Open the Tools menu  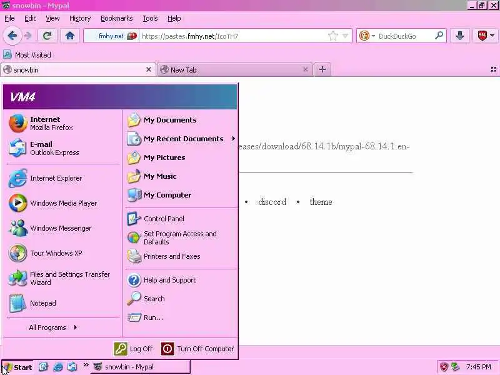[x=150, y=19]
